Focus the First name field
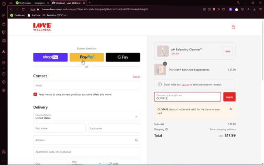Image resolution: width=264 pixels, height=165 pixels. (59, 128)
